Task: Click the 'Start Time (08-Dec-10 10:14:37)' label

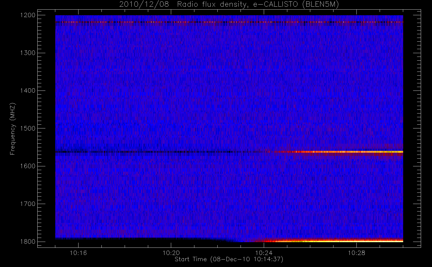Action: point(229,259)
